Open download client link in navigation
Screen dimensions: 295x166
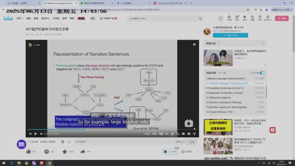click(x=108, y=18)
